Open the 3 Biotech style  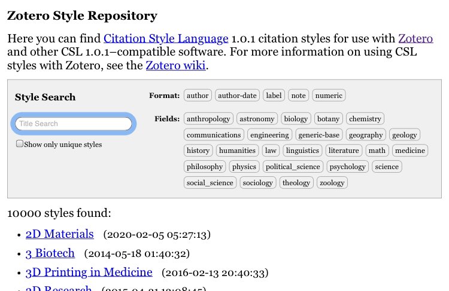50,253
